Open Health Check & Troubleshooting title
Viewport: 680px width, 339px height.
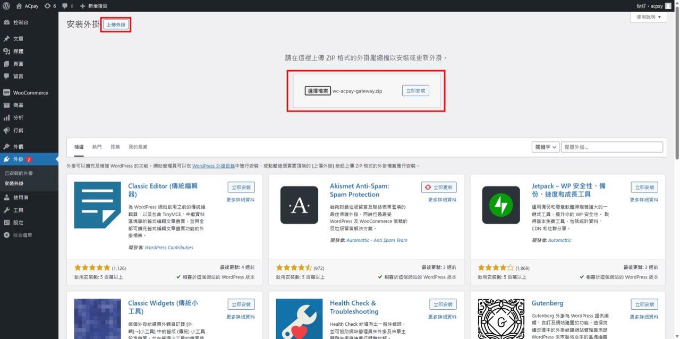(354, 307)
